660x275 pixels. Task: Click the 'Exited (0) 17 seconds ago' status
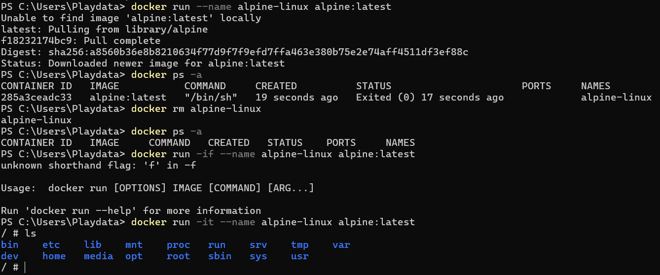point(430,98)
